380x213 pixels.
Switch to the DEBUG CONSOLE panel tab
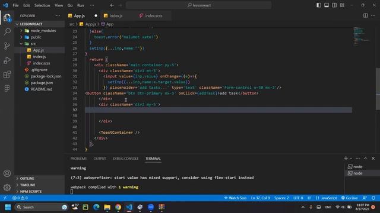point(125,159)
